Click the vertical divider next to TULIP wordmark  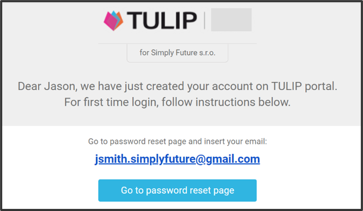coord(204,20)
